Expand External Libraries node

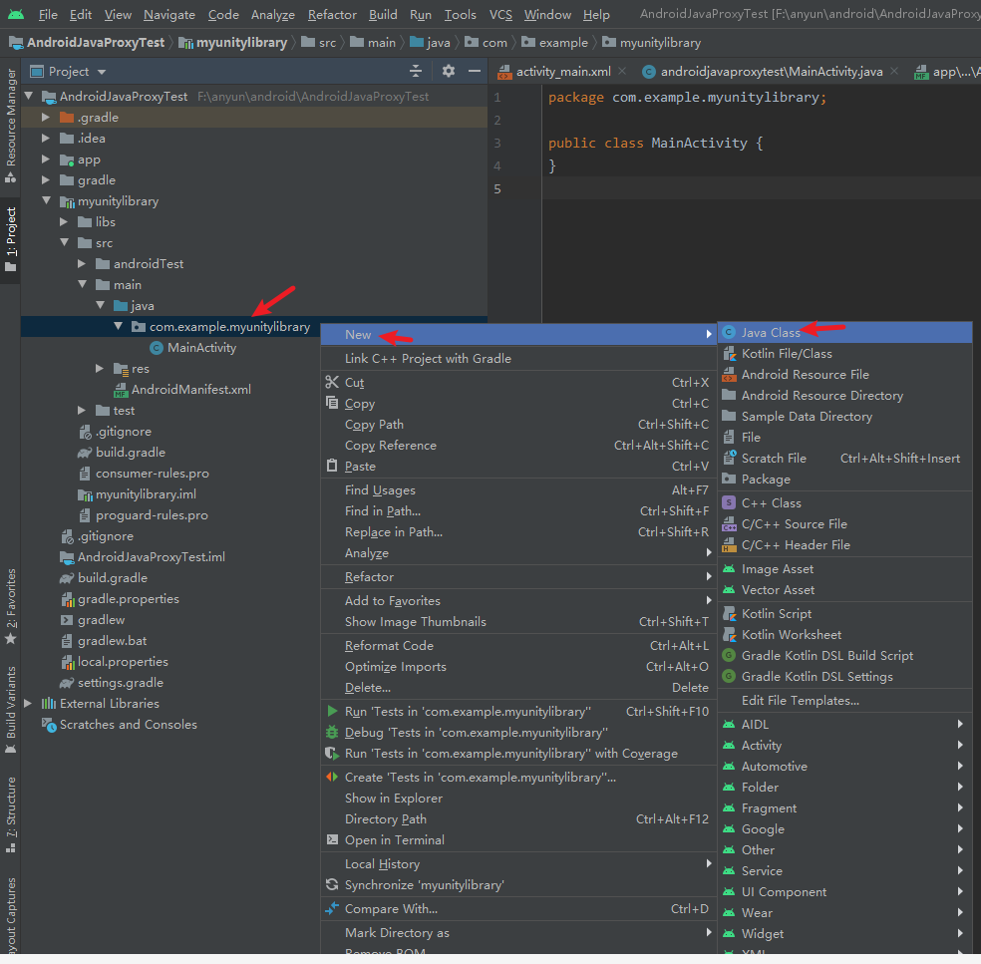tap(28, 703)
